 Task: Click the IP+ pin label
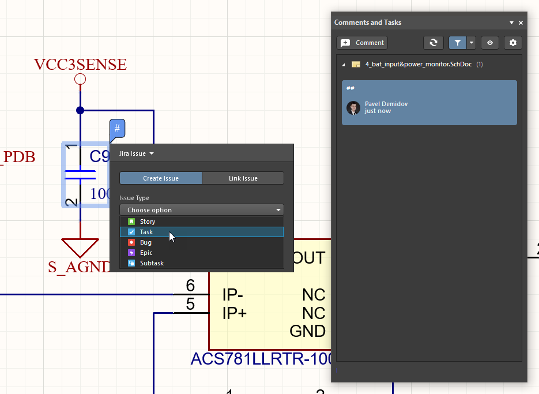coord(235,313)
